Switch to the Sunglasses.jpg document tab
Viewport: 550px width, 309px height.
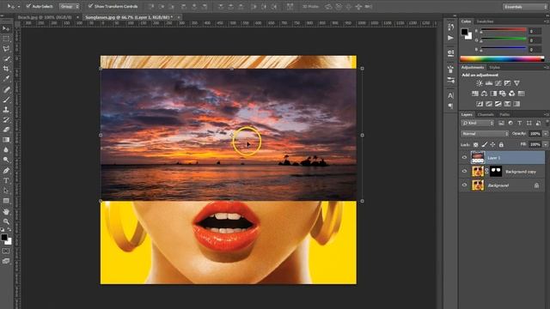coord(129,17)
